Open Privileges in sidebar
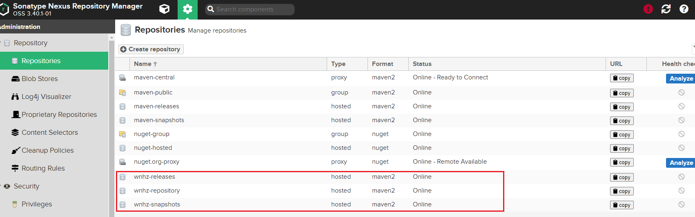 pyautogui.click(x=54, y=204)
